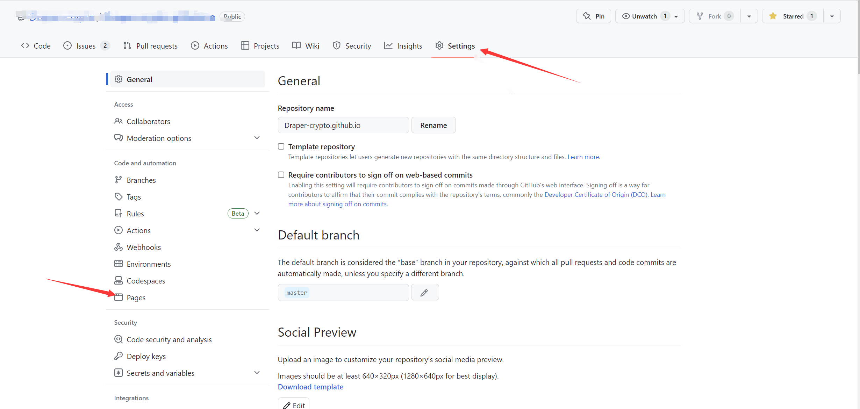This screenshot has height=409, width=860.
Task: Click the Deploy keys key icon
Action: click(119, 356)
